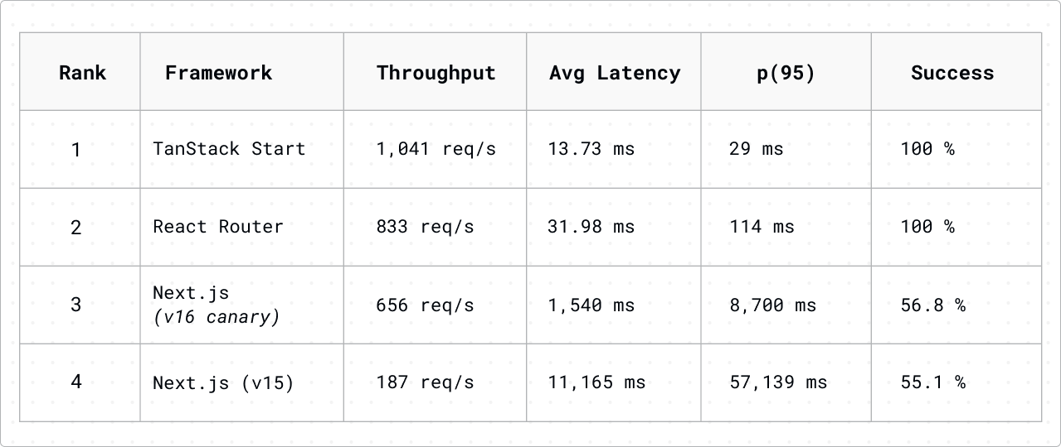Click the 187 req/s throughput cell
The height and width of the screenshot is (447, 1061).
(x=425, y=382)
